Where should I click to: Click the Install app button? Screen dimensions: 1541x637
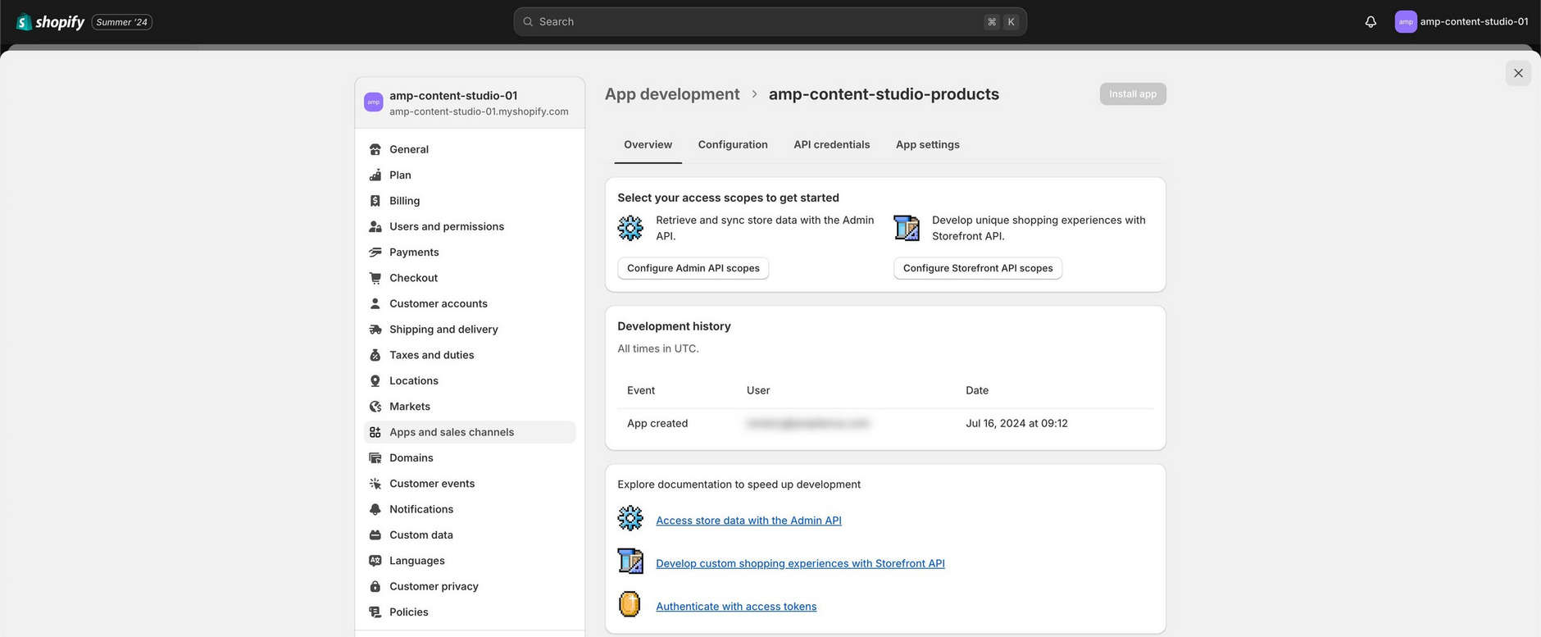tap(1133, 94)
